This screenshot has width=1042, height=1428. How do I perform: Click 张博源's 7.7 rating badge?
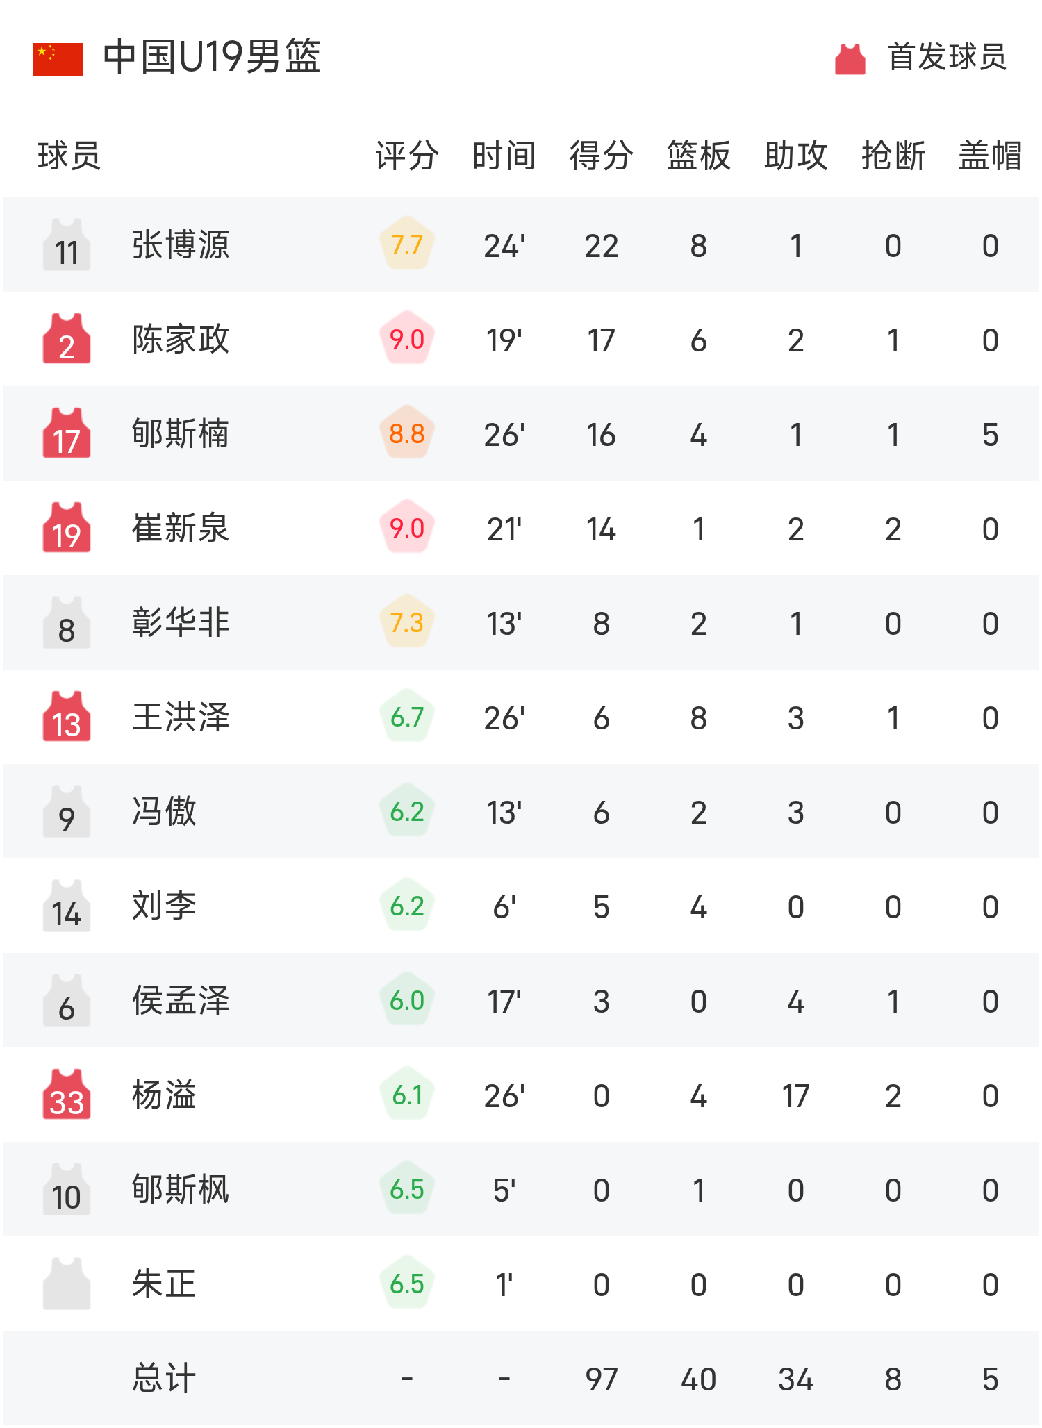point(407,244)
